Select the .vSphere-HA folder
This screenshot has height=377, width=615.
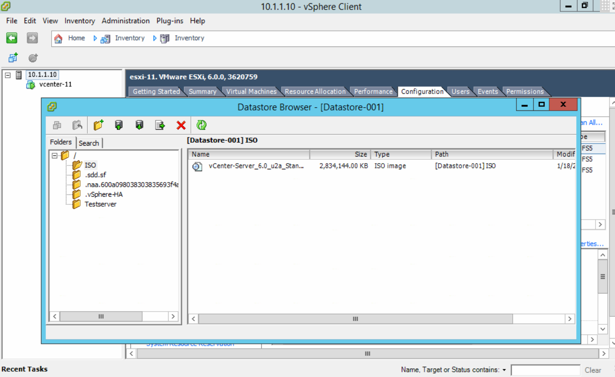(x=104, y=194)
